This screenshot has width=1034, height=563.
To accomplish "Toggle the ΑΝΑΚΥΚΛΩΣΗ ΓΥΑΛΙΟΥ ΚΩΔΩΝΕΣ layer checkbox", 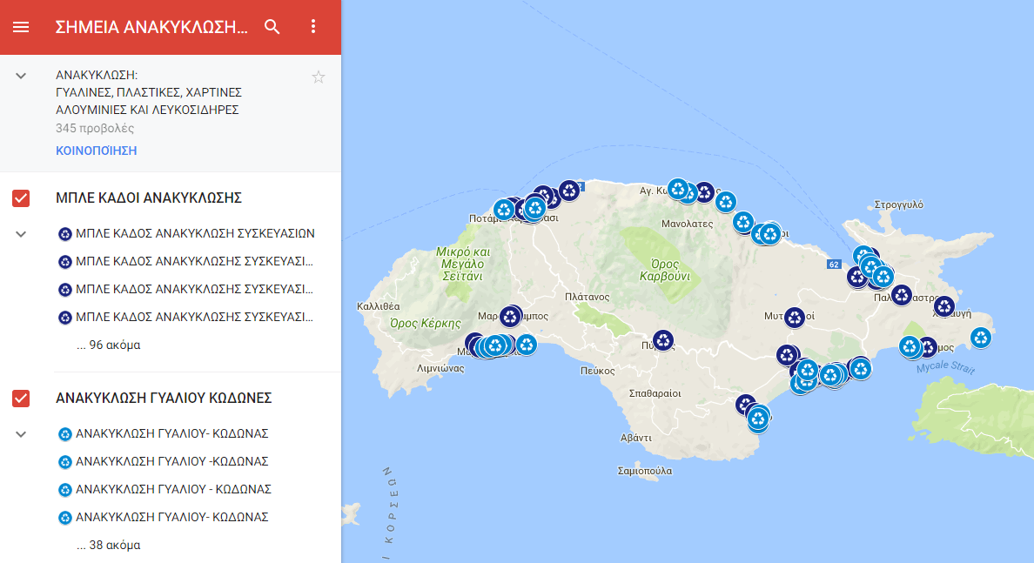I will pos(21,398).
